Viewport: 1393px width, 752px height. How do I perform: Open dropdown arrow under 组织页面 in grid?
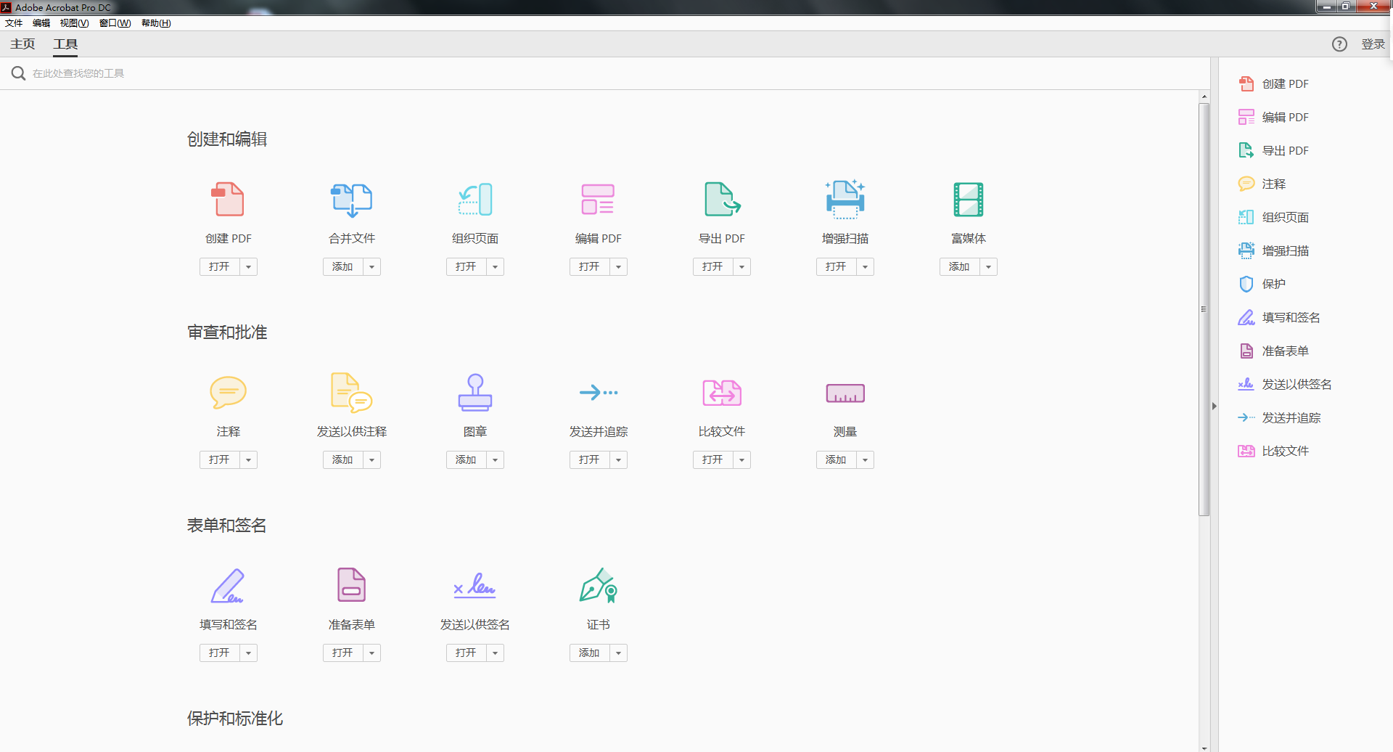[x=495, y=266]
